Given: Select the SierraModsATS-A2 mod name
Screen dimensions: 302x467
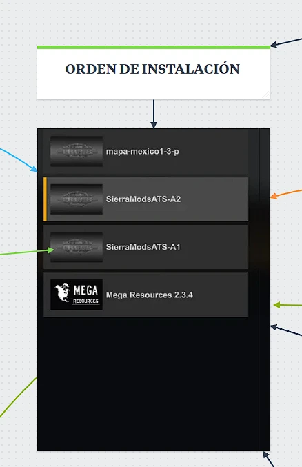Looking at the screenshot, I should coord(143,199).
